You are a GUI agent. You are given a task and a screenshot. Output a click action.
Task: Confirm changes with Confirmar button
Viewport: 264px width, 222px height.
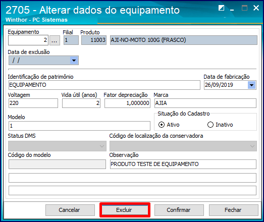click(x=179, y=210)
